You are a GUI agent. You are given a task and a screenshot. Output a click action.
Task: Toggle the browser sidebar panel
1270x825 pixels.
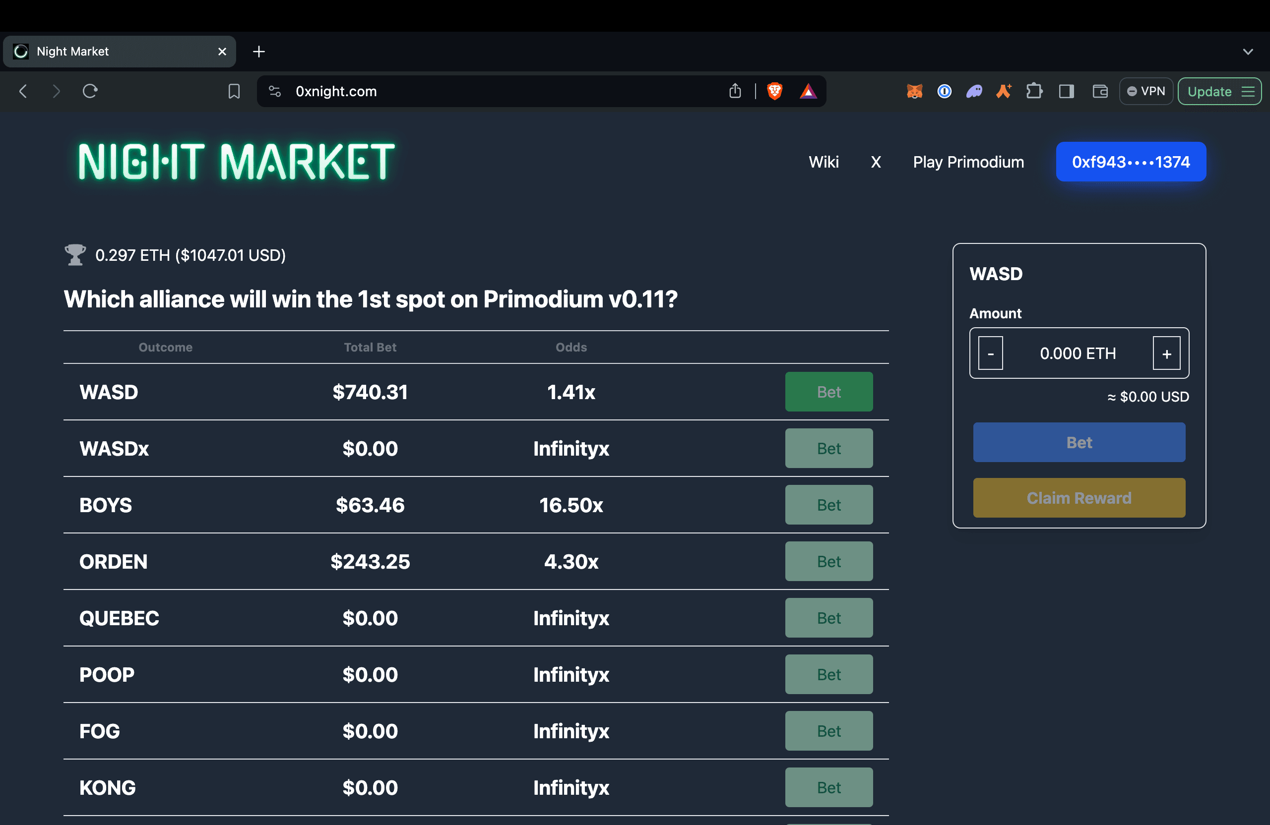click(1067, 91)
